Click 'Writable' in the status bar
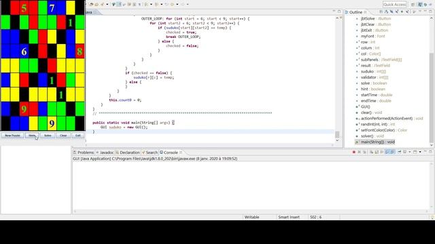435x244 pixels. coord(251,217)
